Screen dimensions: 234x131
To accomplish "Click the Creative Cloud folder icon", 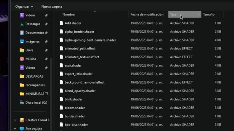I will (x=22, y=120).
